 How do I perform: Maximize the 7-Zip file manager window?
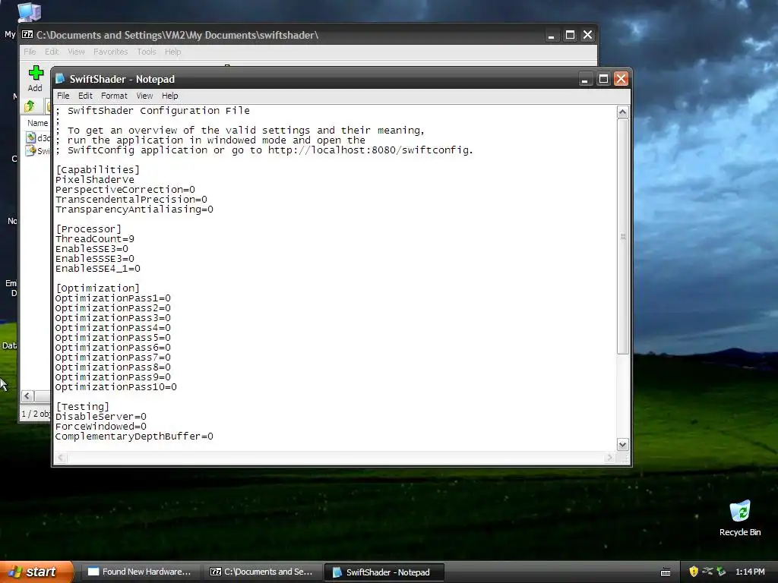[x=570, y=35]
